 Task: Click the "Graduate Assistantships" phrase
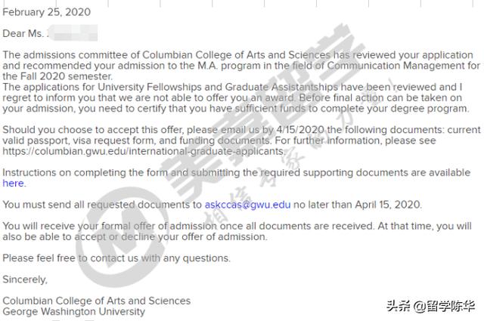pos(281,88)
